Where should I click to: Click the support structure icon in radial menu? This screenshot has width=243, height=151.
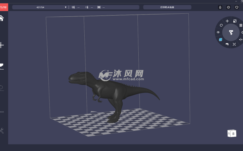[x=227, y=44]
